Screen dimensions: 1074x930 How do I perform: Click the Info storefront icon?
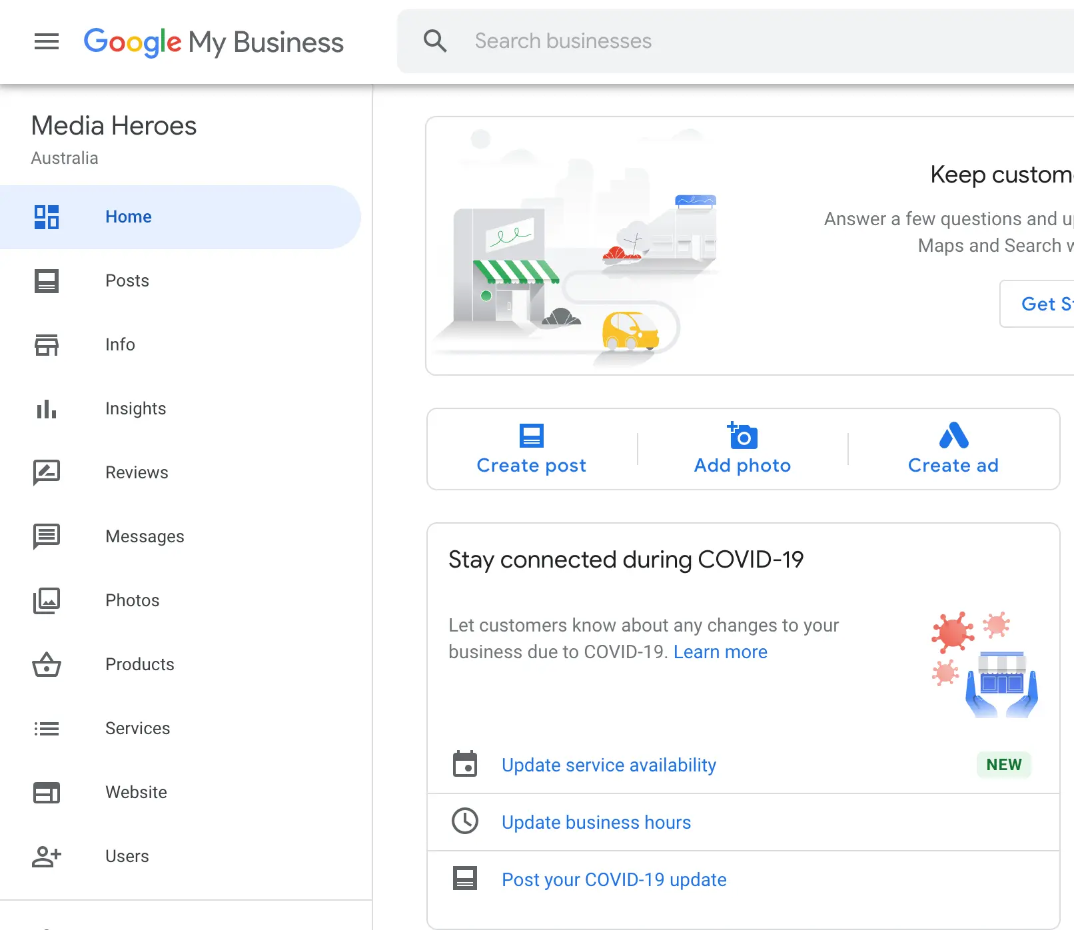47,345
